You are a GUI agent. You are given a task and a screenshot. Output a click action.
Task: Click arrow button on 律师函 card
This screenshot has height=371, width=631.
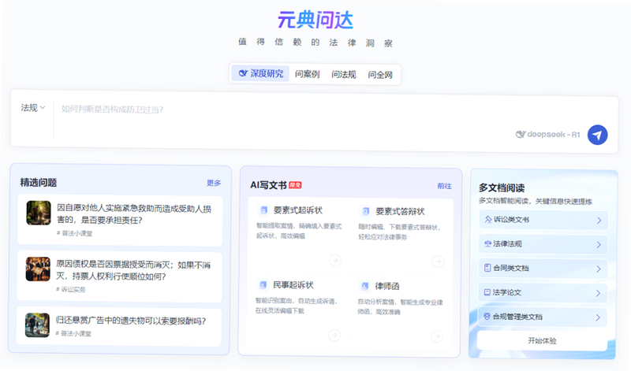coord(437,336)
